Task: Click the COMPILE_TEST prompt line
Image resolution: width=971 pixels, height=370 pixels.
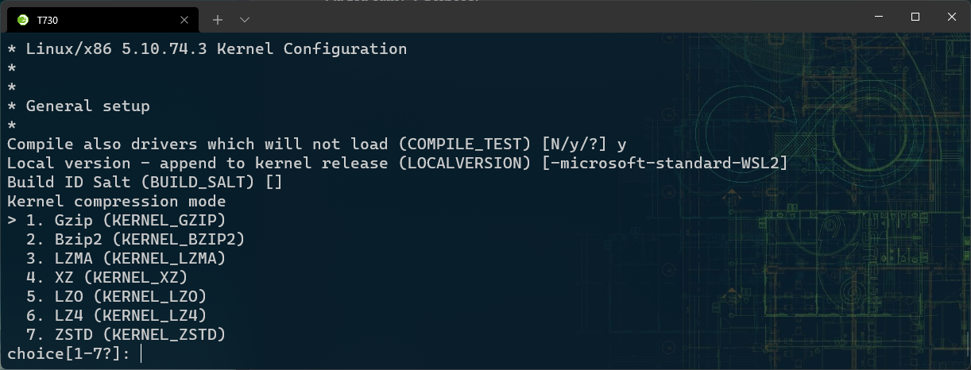Action: pos(317,144)
